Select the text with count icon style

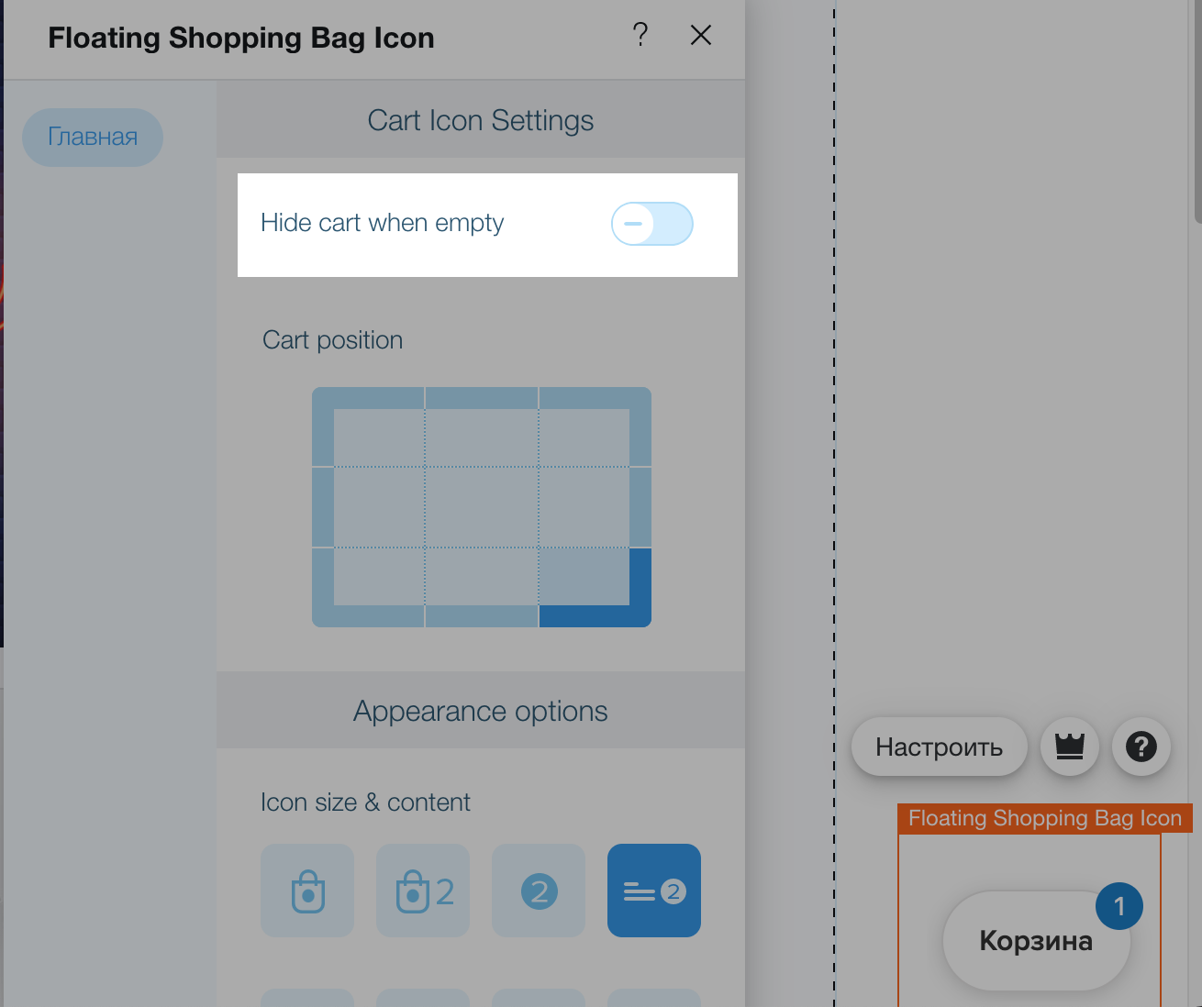(x=654, y=891)
